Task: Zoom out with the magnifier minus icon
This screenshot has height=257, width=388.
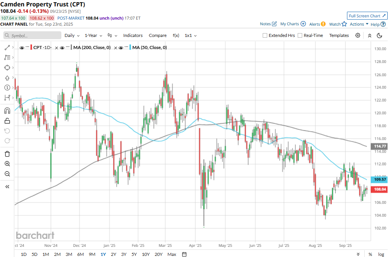Action: (7, 174)
